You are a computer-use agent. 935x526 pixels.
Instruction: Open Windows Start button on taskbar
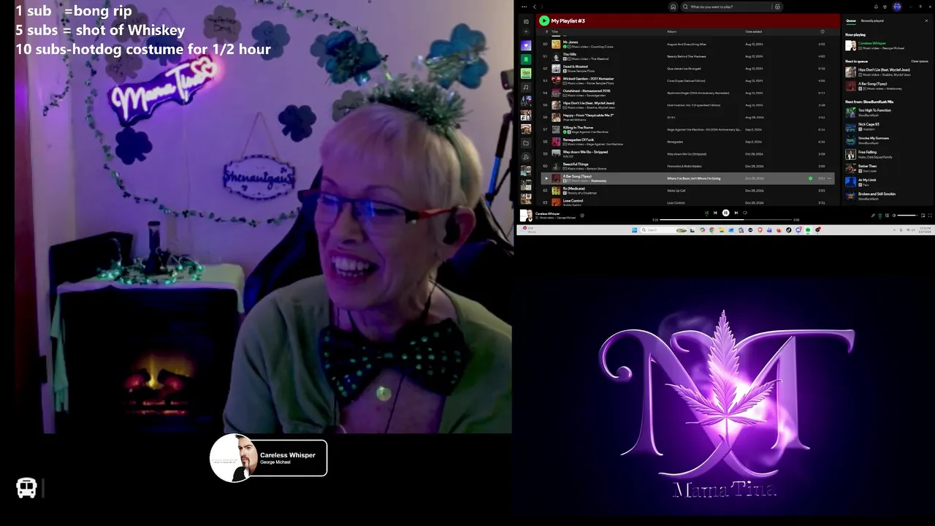(x=634, y=230)
